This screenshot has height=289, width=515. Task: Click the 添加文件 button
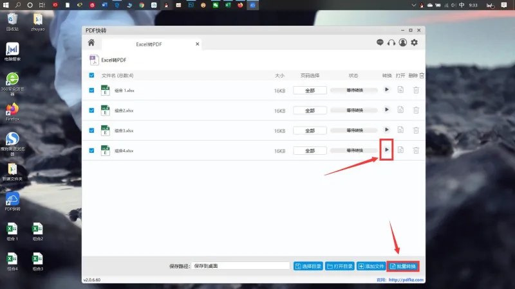click(371, 266)
